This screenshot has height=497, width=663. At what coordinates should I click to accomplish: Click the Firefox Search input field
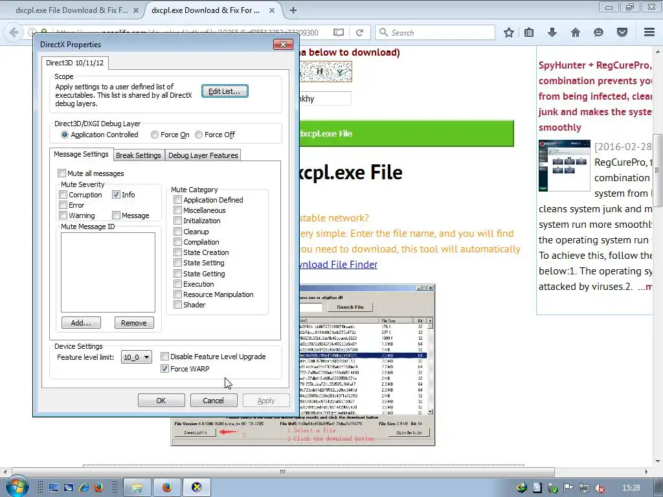click(434, 32)
